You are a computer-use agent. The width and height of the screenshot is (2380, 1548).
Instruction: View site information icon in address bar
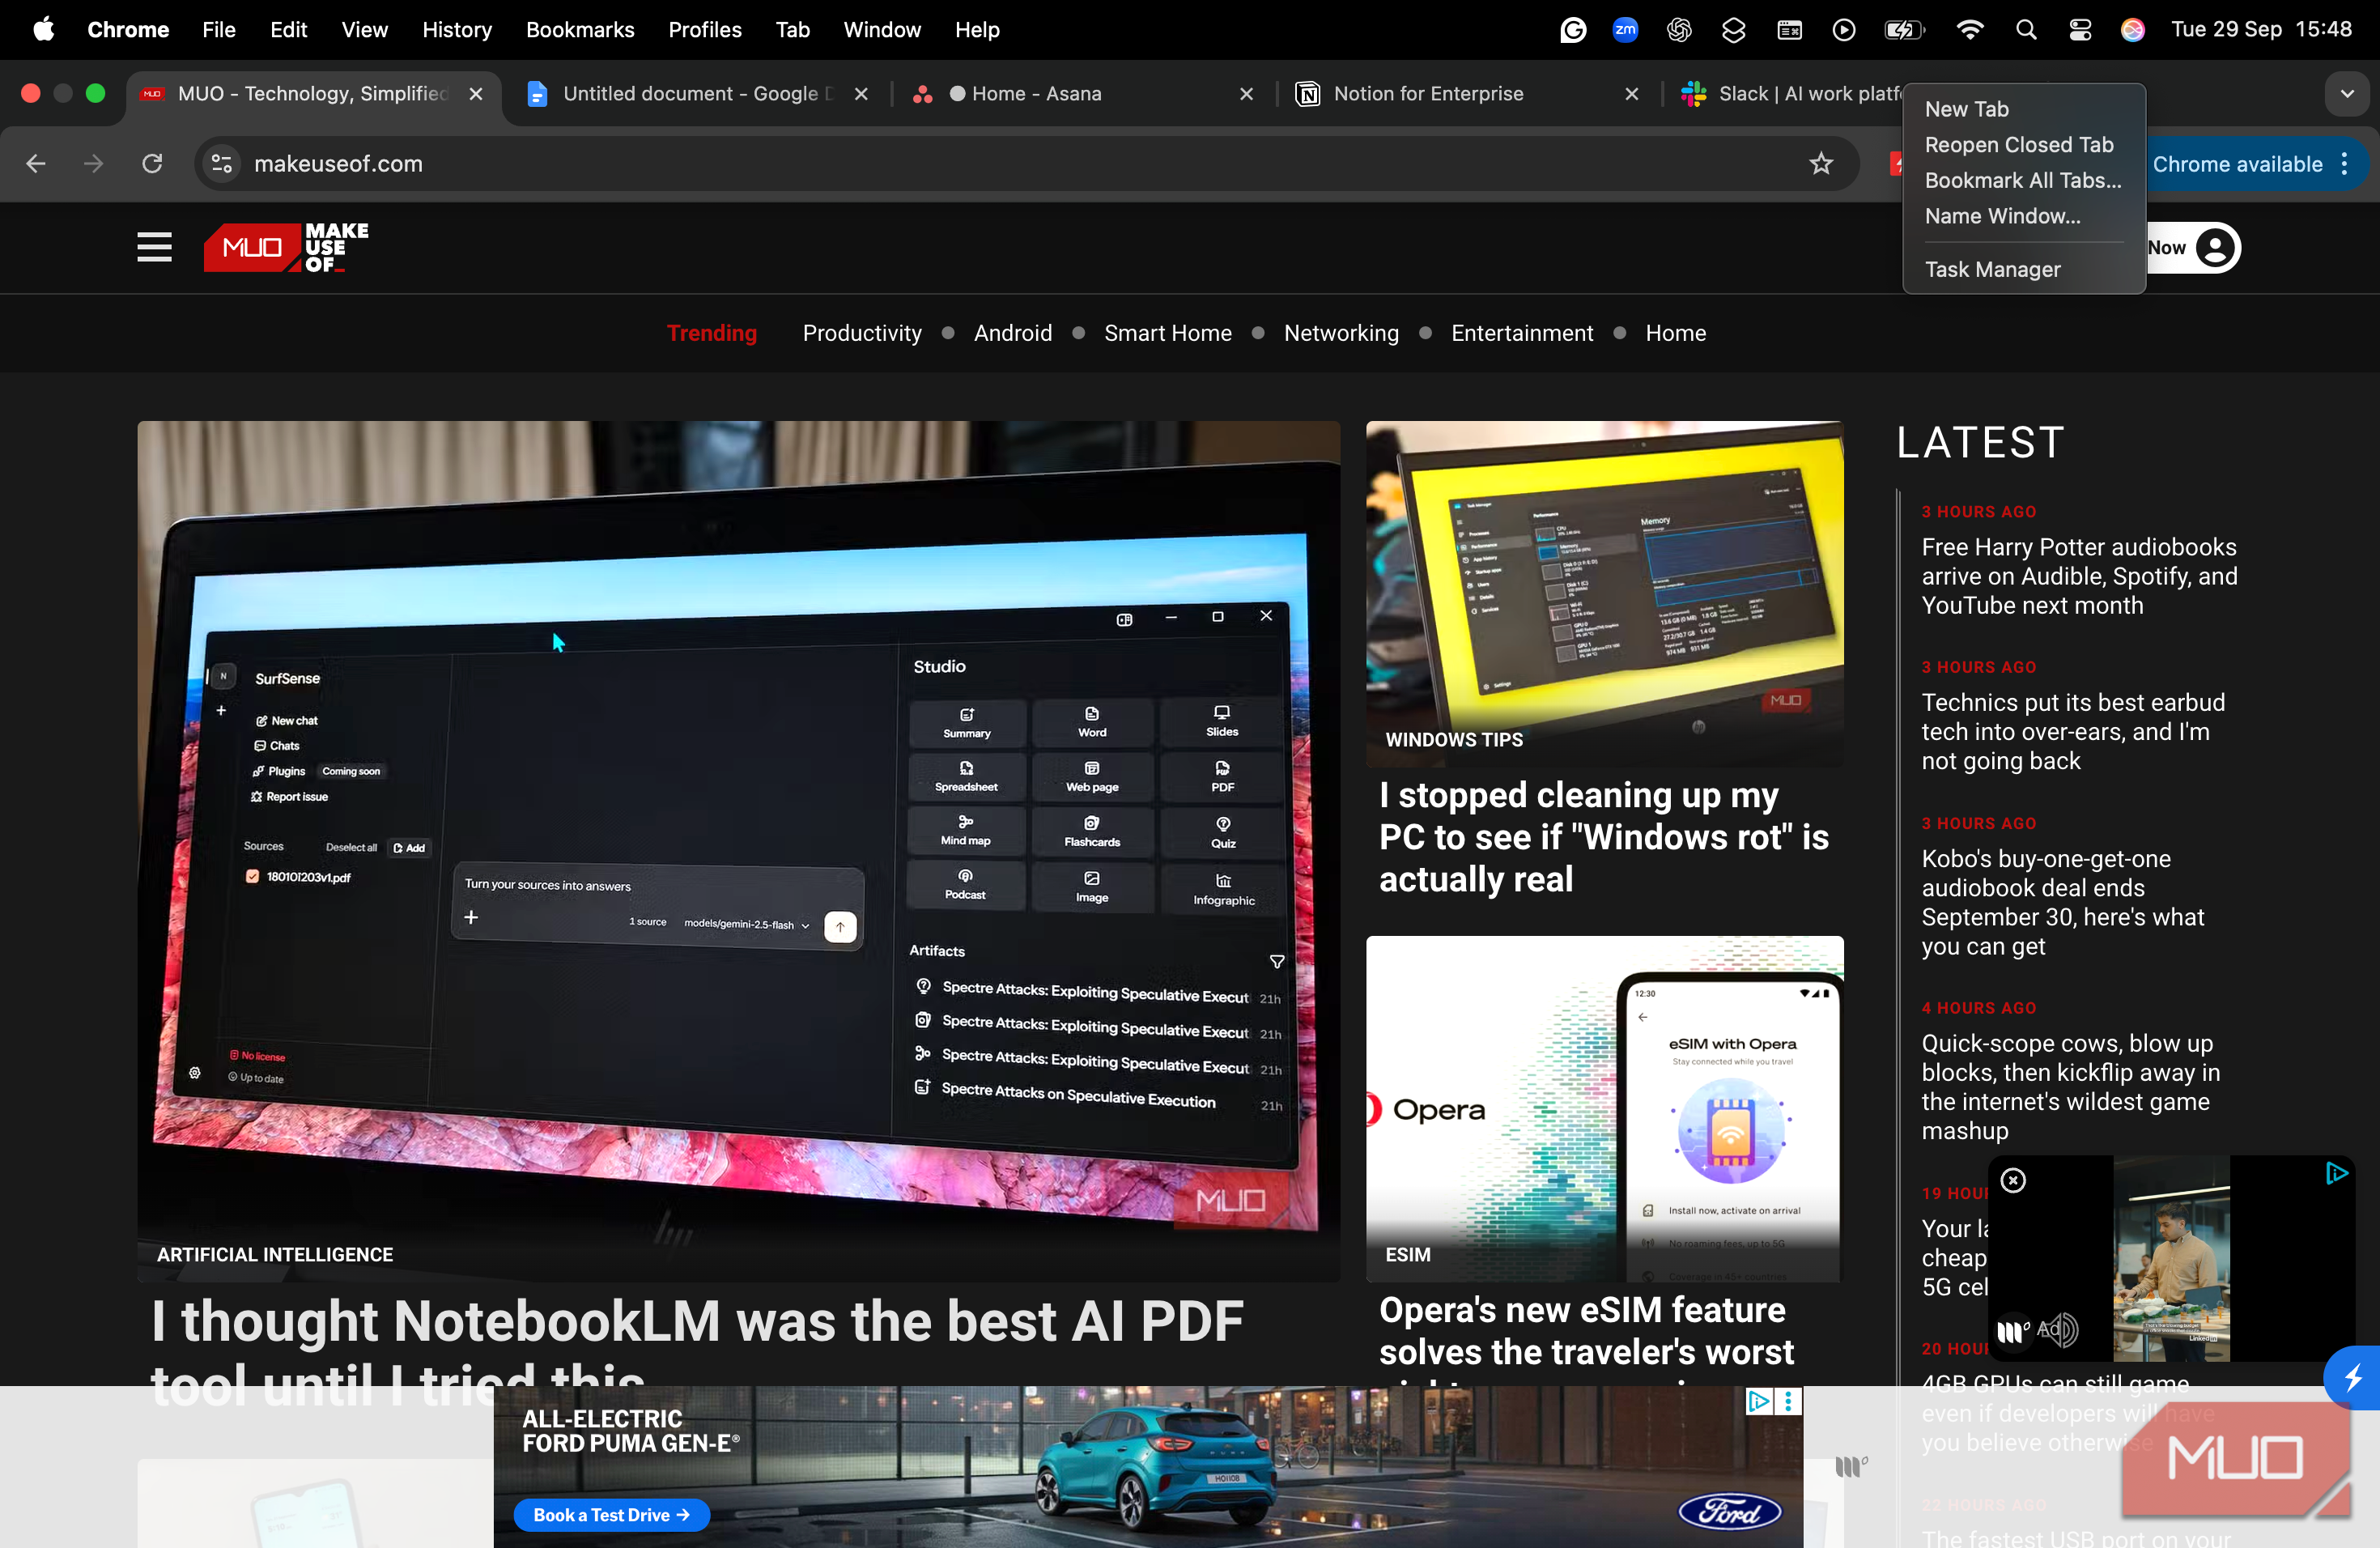coord(222,163)
